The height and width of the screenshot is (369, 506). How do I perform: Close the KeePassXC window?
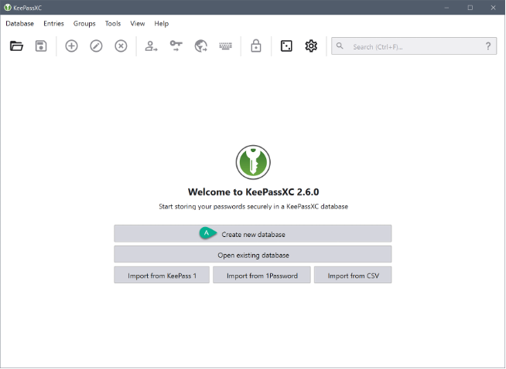493,8
